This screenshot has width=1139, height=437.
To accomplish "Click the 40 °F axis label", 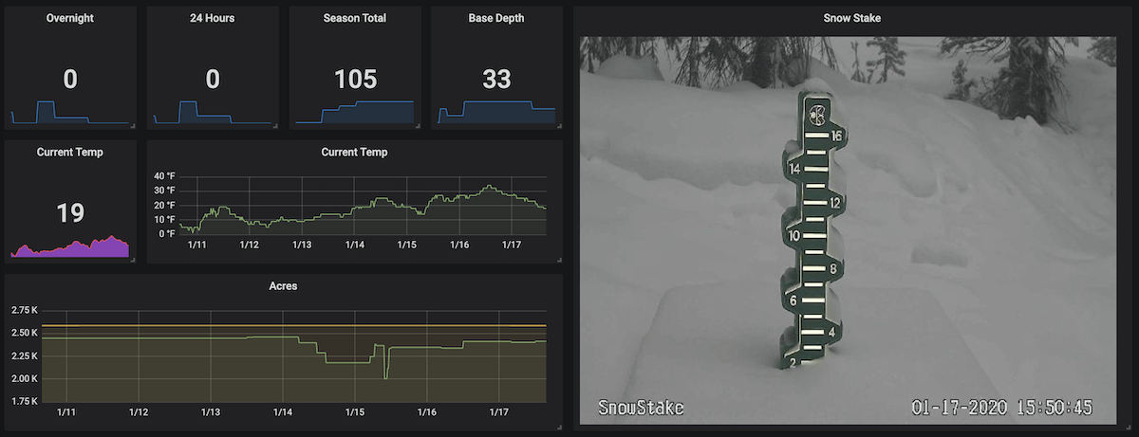I will [x=164, y=176].
